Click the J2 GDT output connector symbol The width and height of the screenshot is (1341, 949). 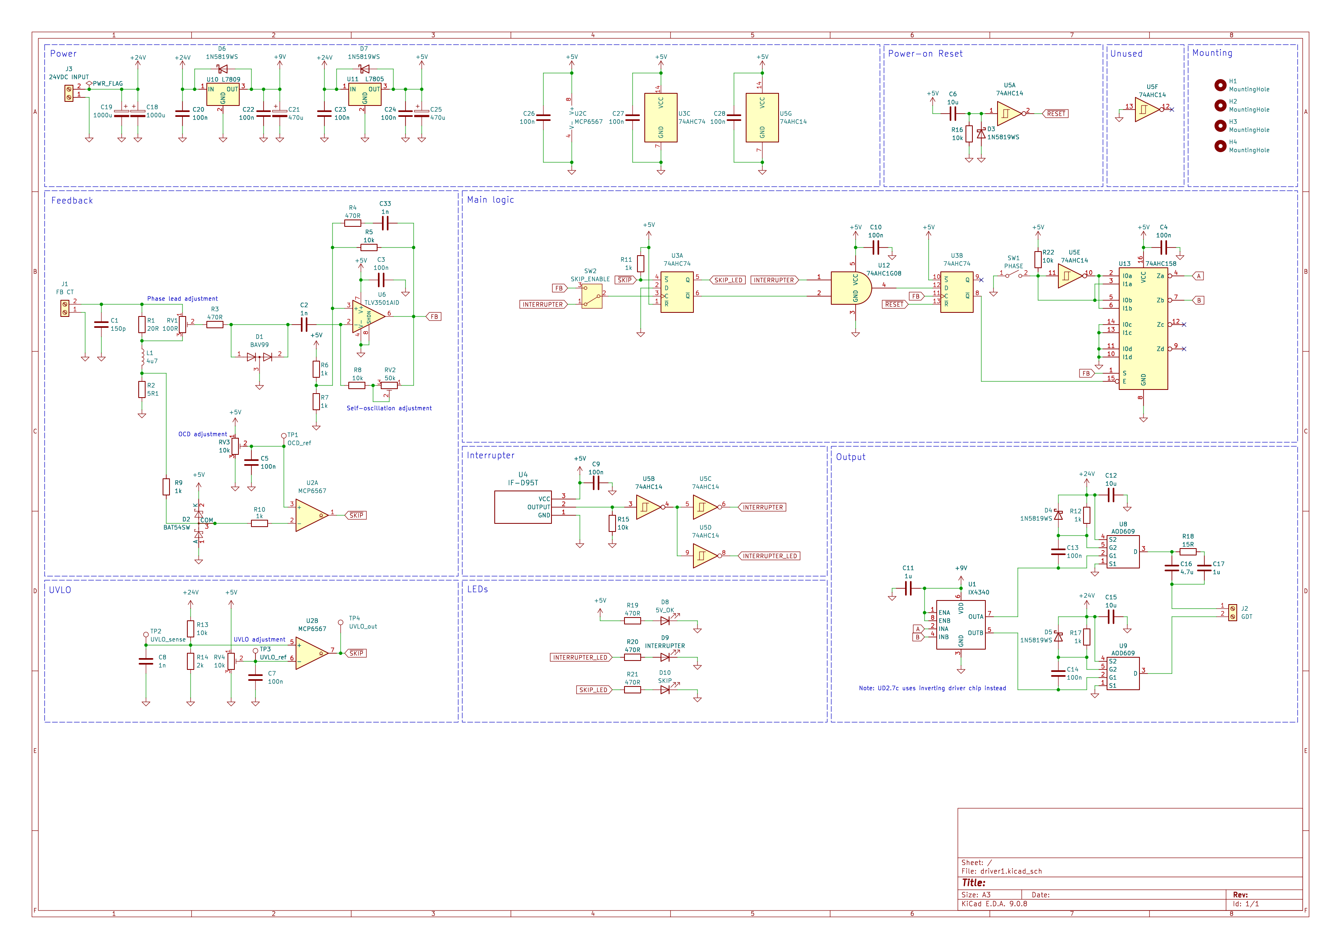1232,612
